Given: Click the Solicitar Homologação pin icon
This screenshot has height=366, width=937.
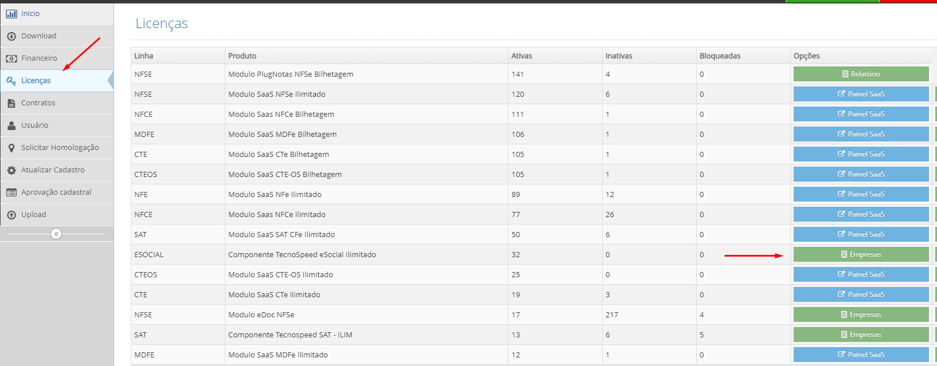Looking at the screenshot, I should [11, 148].
